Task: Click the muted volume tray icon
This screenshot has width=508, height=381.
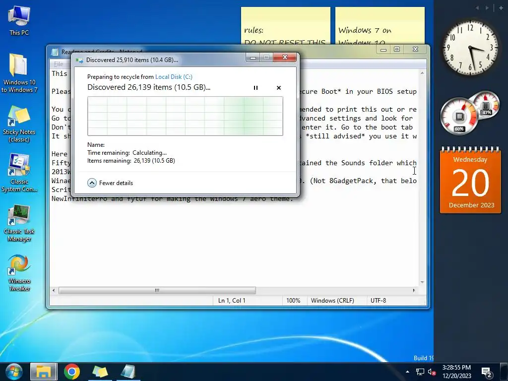Action: click(432, 372)
